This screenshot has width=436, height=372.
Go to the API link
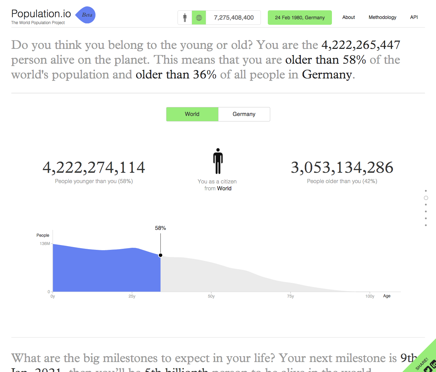point(414,17)
